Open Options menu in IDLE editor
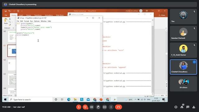Screen dimensions: 199x112 point(37,21)
